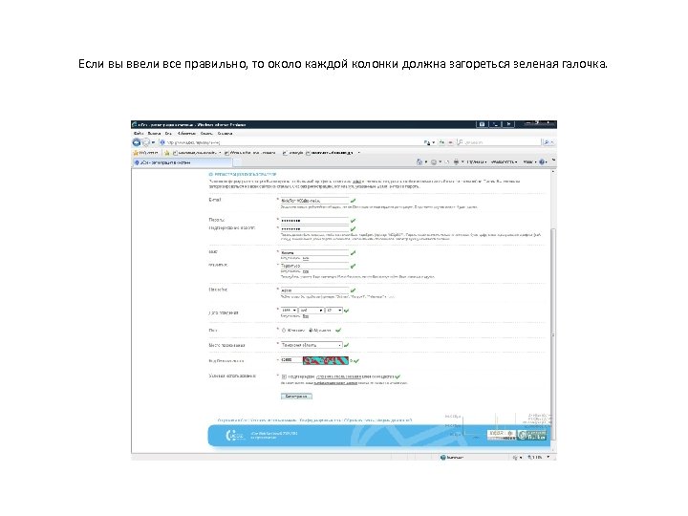Open the new tab button next to tab
The height and width of the screenshot is (516, 688).
pos(237,162)
